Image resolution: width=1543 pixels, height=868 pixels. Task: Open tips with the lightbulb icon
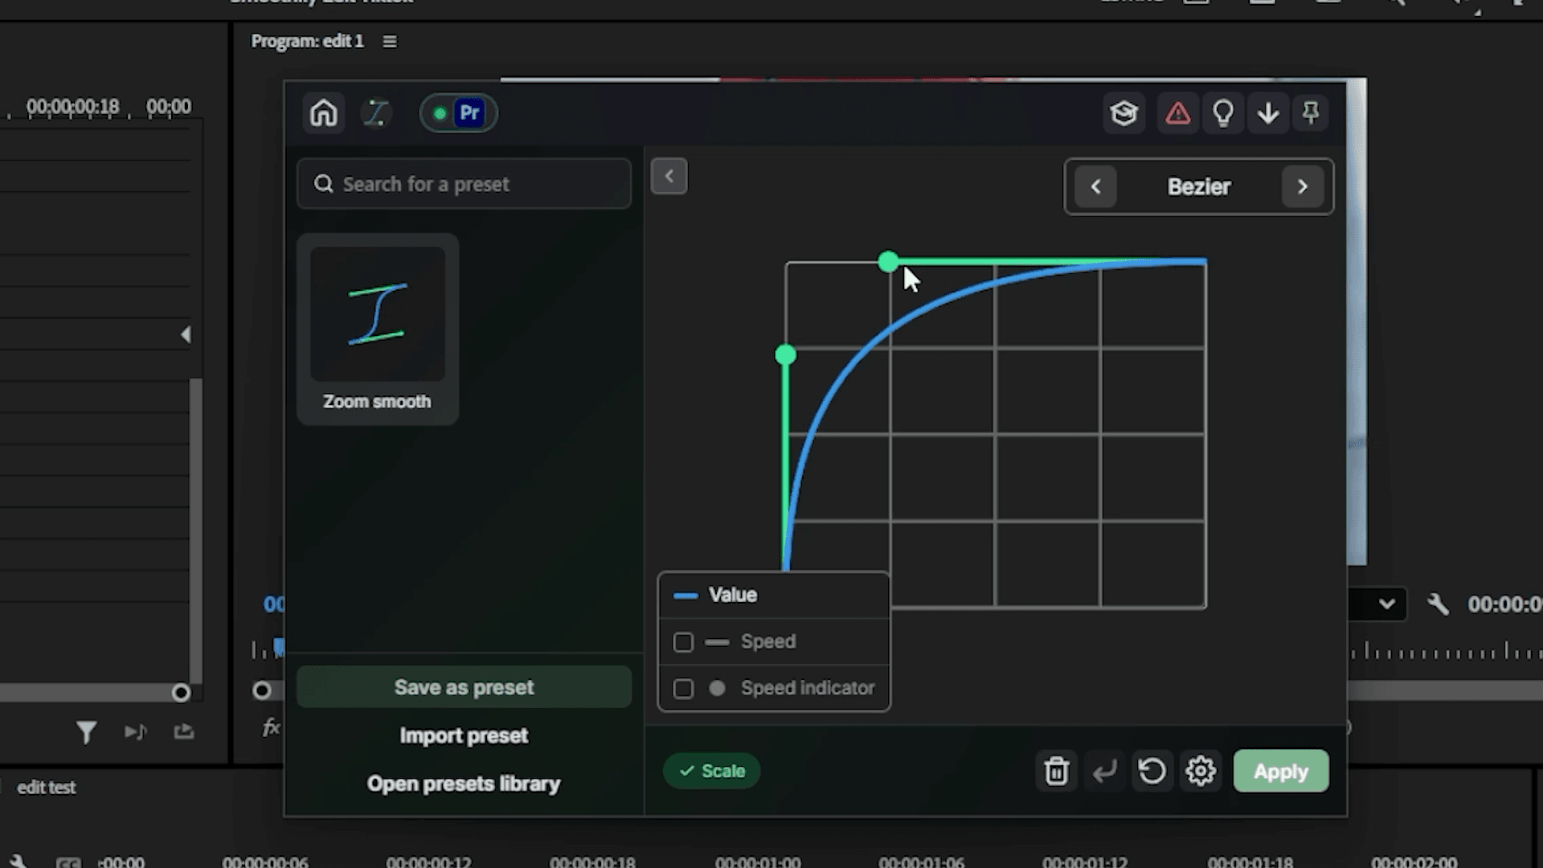[x=1223, y=113]
